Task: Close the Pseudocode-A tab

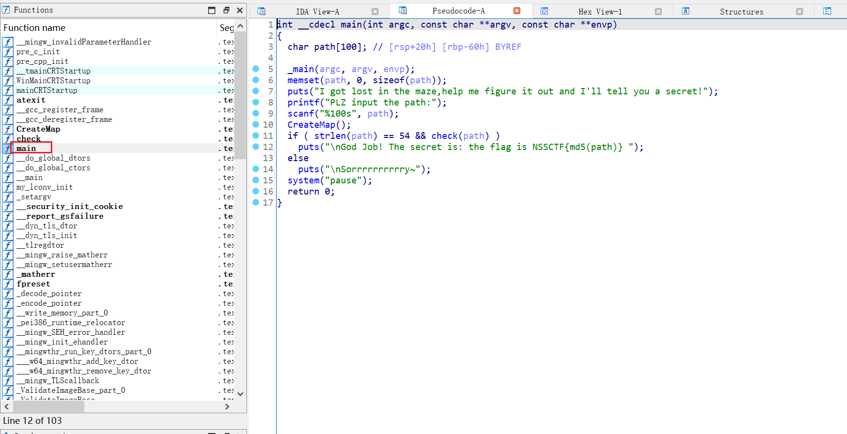Action: coord(517,11)
